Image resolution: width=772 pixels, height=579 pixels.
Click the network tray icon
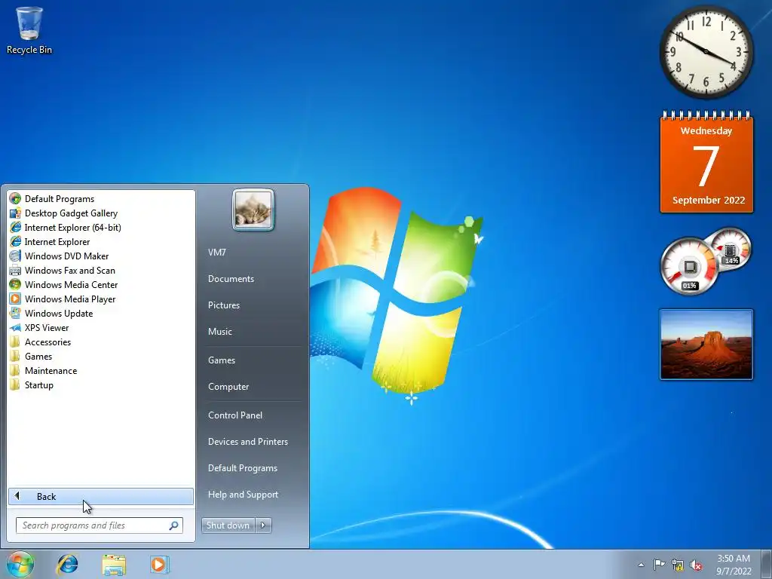pyautogui.click(x=678, y=565)
